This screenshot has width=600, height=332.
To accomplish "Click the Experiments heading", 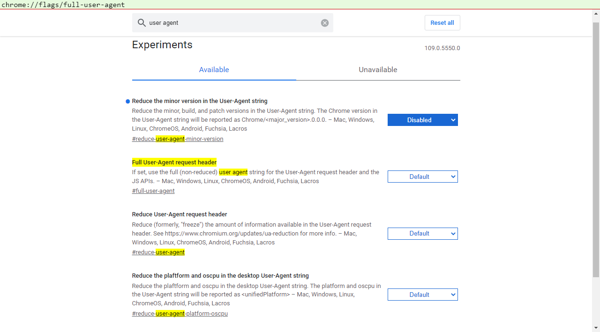I will 162,45.
